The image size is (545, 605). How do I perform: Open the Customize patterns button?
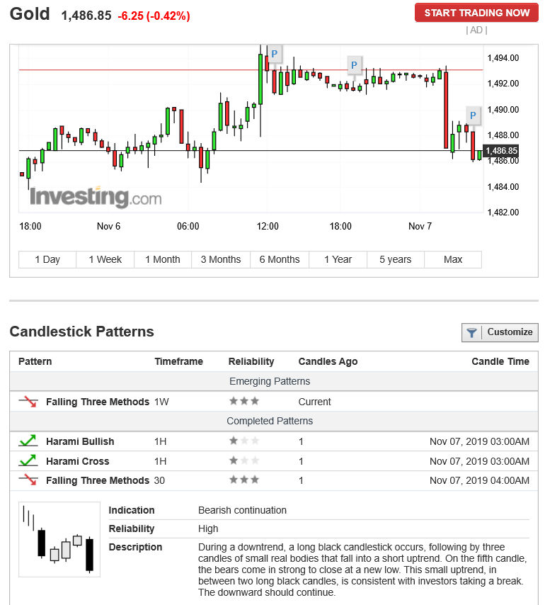coord(500,332)
